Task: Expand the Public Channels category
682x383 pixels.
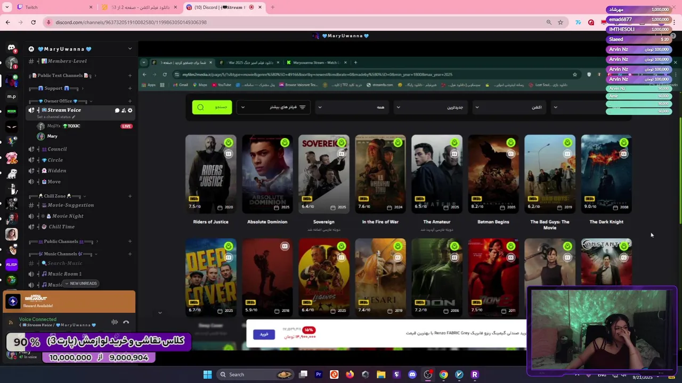Action: tap(64, 242)
